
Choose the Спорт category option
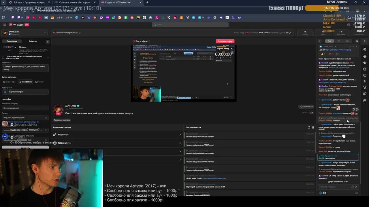pos(39,82)
